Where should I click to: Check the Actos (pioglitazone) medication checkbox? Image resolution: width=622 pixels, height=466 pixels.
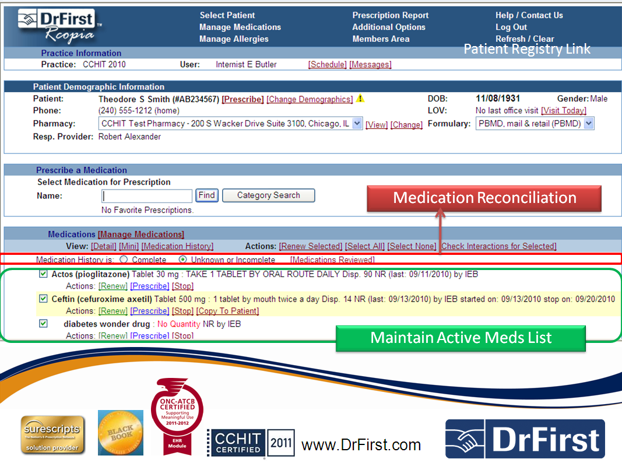[x=43, y=274]
